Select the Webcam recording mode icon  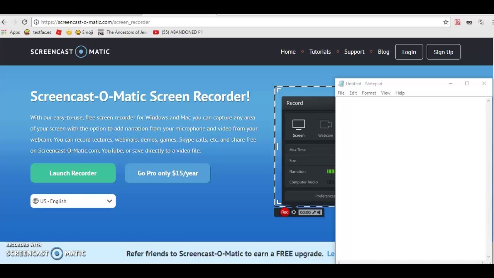[x=325, y=128]
